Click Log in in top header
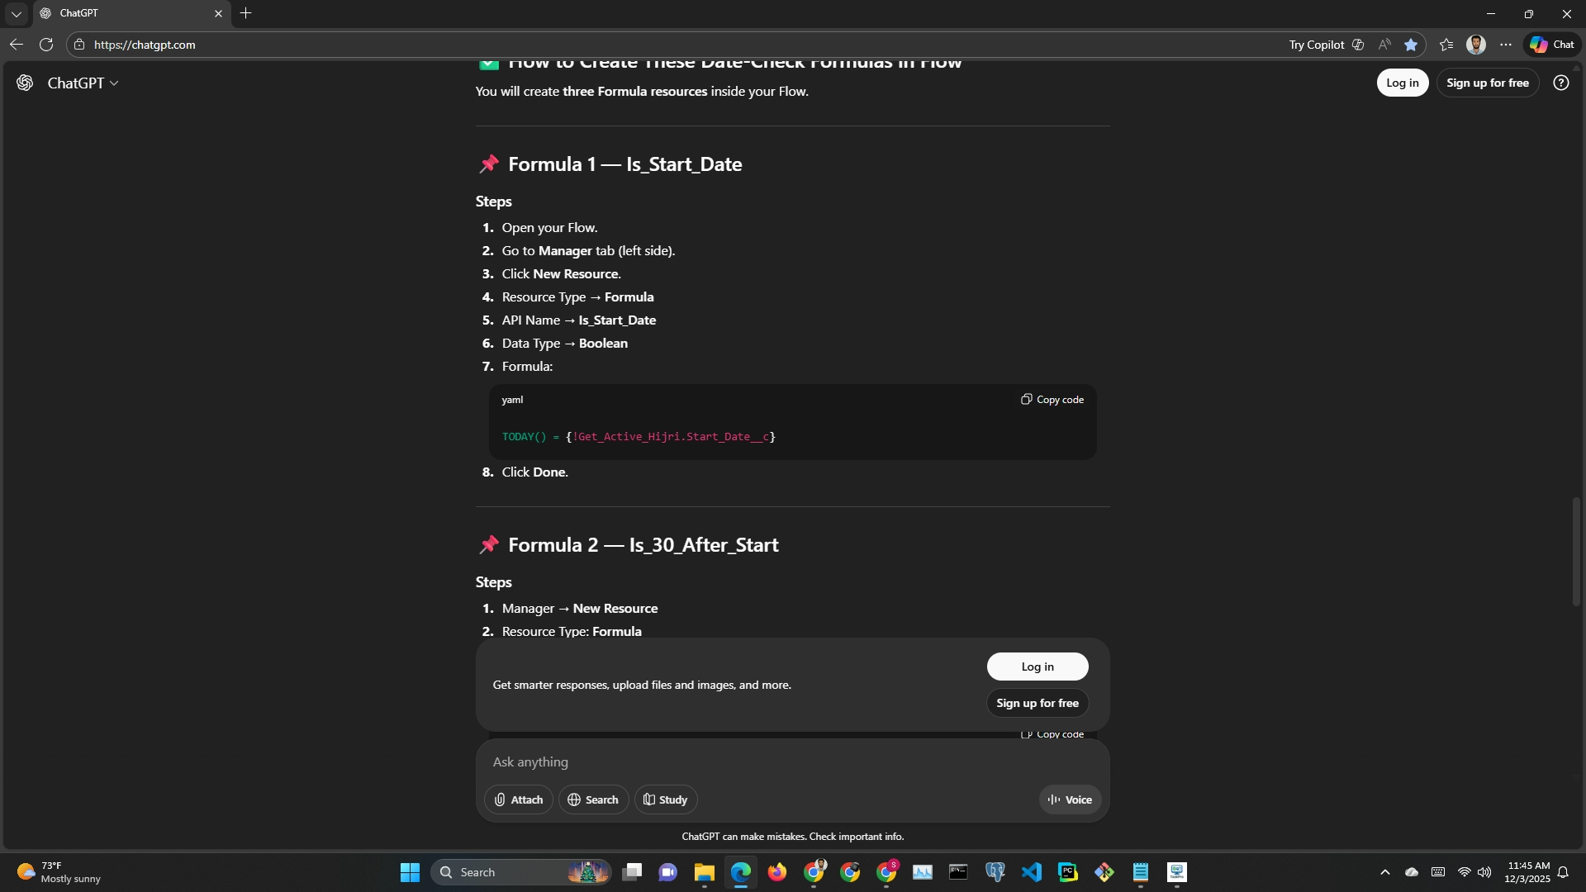 click(1402, 83)
